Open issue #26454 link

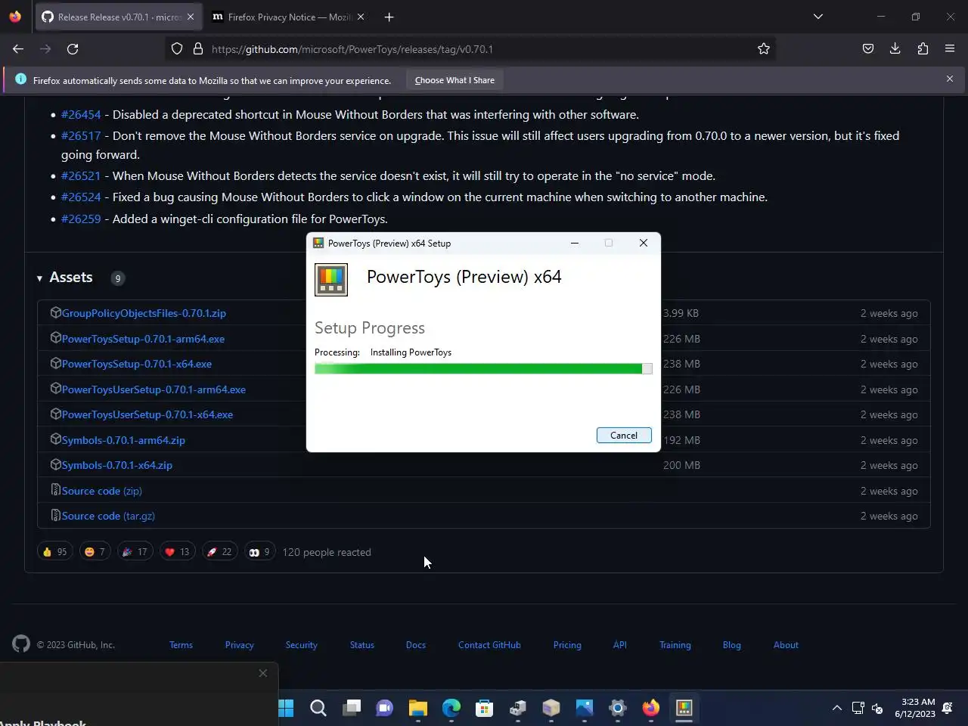point(81,114)
